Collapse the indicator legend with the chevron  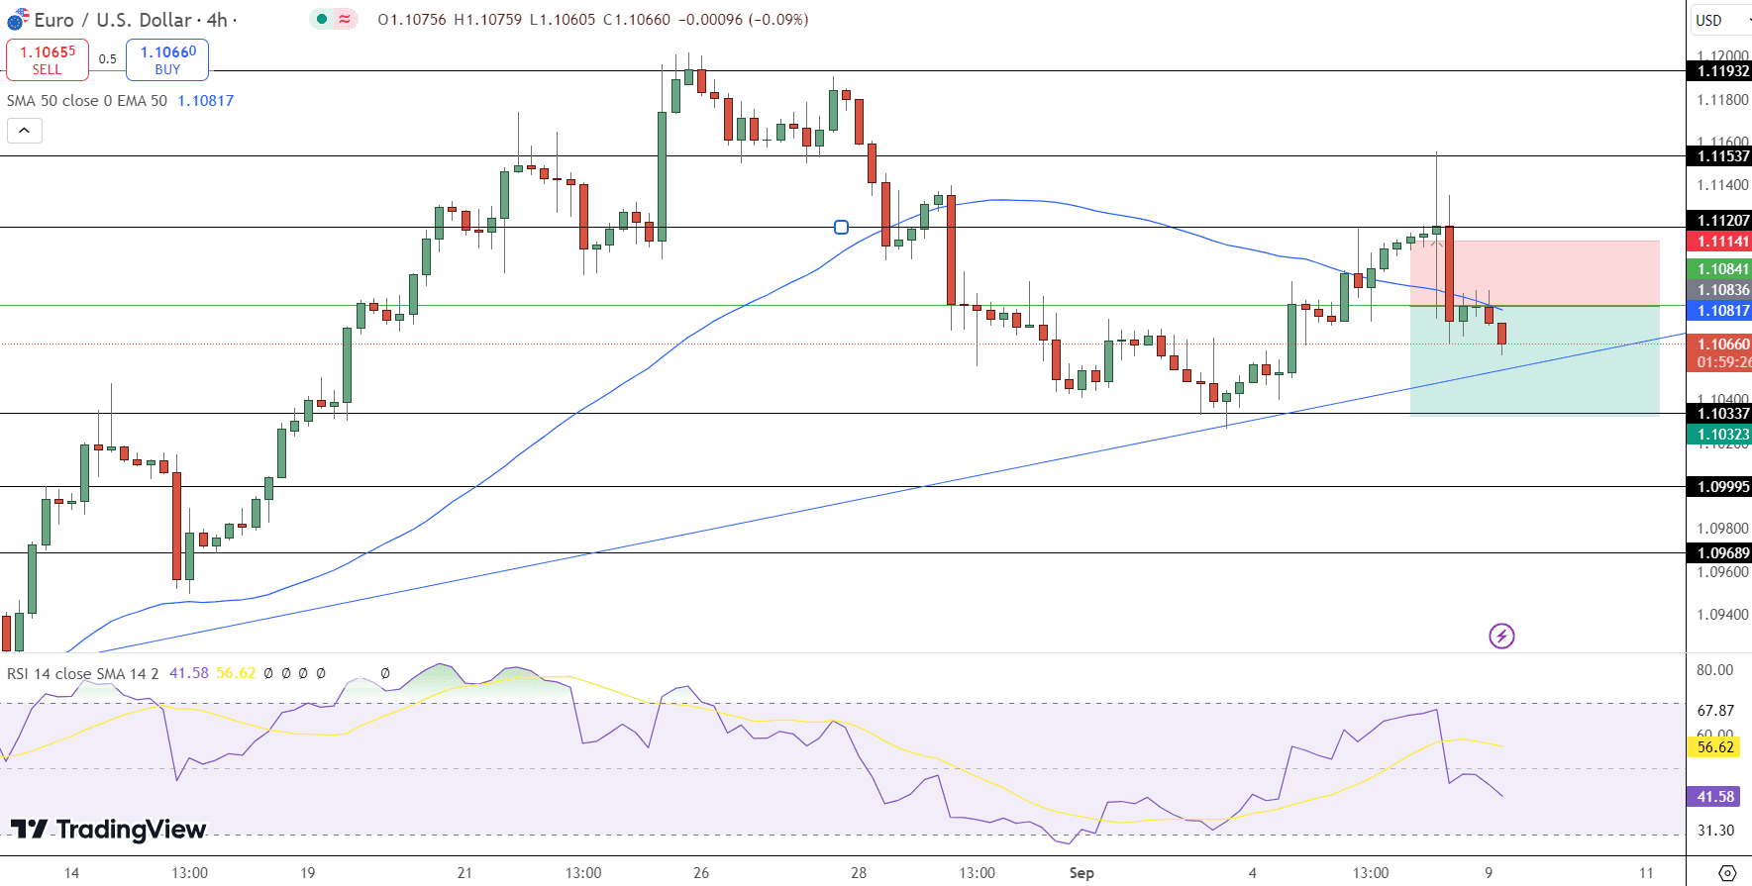25,131
